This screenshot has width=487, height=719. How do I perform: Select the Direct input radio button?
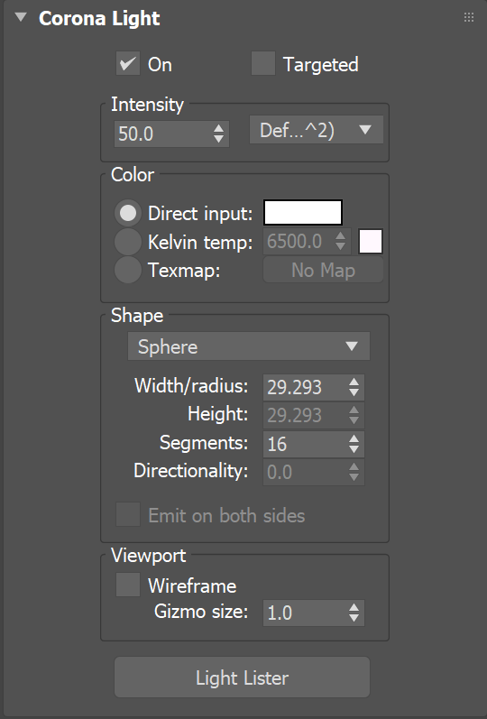128,213
